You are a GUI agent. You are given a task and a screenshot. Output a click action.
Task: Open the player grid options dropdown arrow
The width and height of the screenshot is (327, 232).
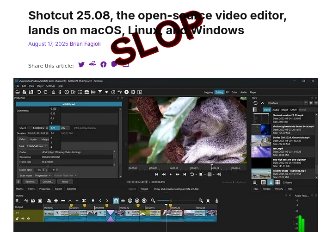pos(214,175)
